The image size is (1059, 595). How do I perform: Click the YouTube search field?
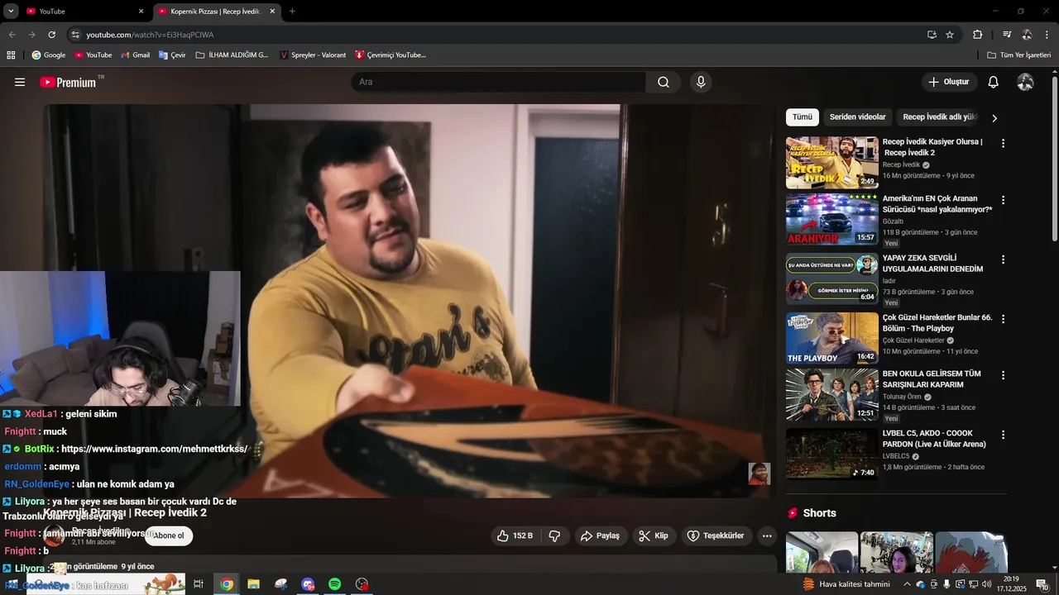pyautogui.click(x=498, y=82)
